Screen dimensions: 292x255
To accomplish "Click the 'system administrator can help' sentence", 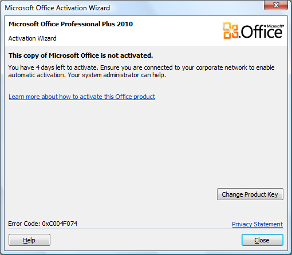I will click(117, 75).
